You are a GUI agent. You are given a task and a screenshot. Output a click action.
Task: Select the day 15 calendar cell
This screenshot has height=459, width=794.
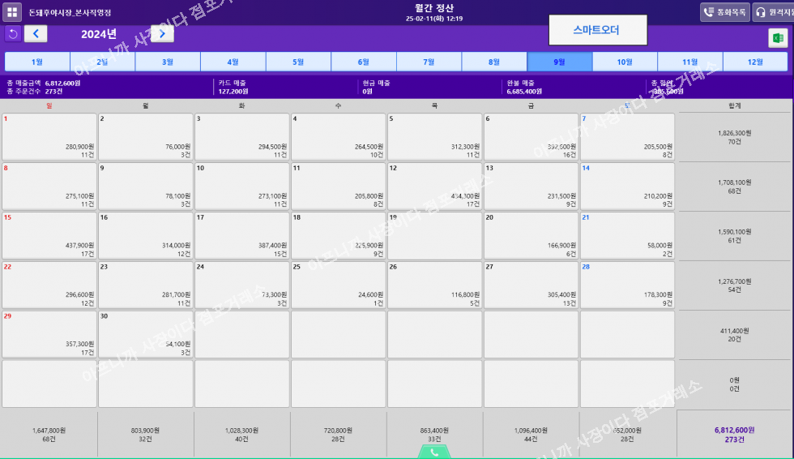[x=49, y=235]
